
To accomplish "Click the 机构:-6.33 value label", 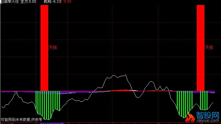I will 52,2.
